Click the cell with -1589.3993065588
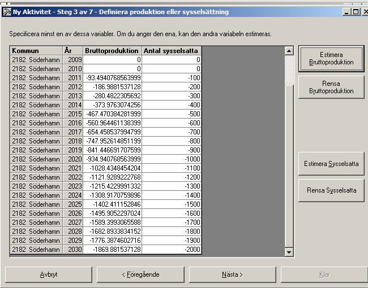 113,222
